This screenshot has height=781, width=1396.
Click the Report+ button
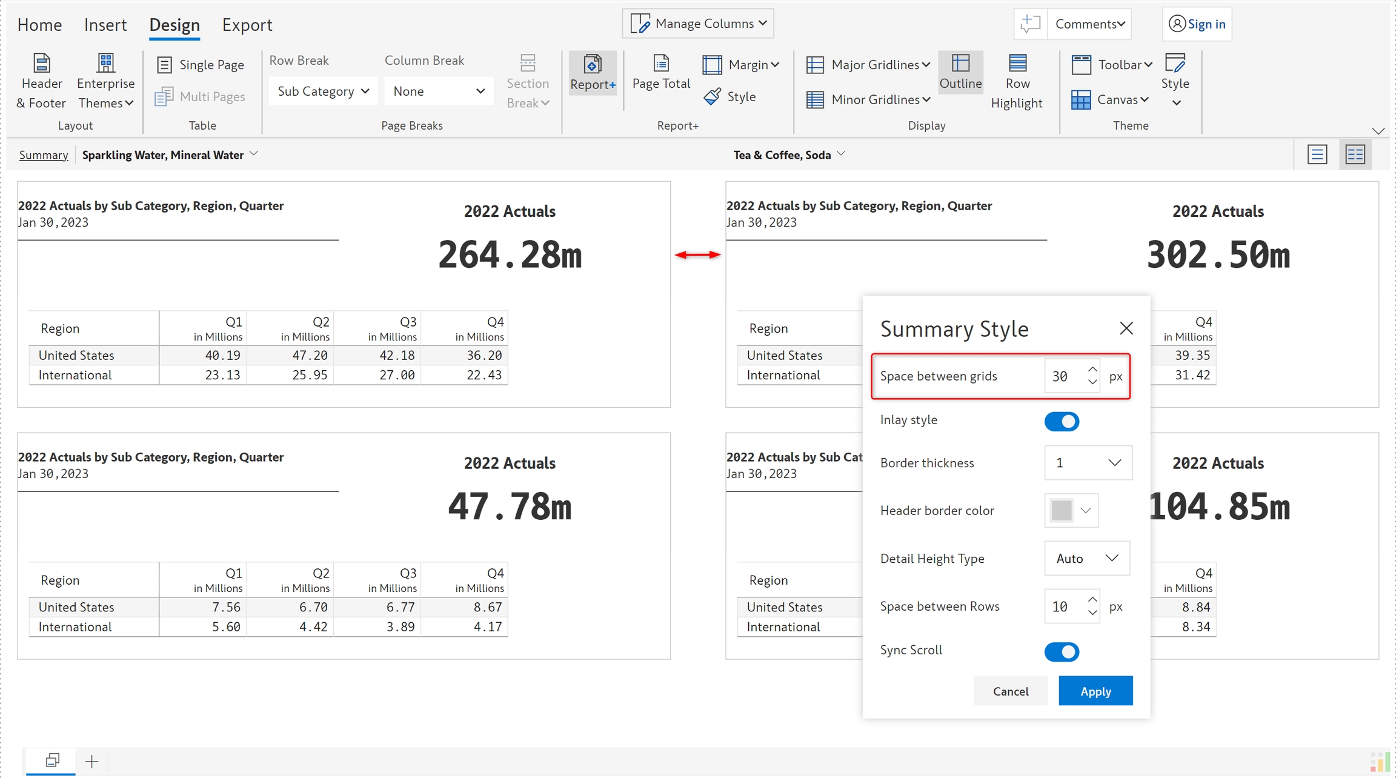tap(592, 72)
